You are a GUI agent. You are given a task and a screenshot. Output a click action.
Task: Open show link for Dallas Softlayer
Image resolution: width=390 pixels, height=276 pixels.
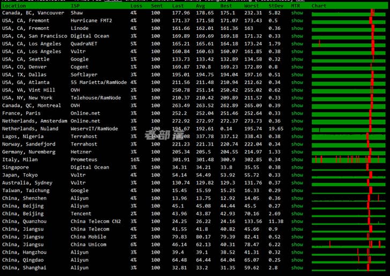297,75
